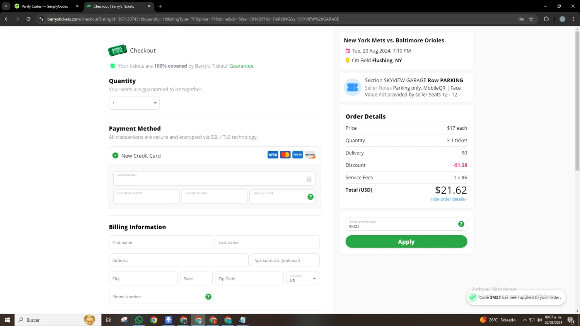The image size is (580, 326).
Task: Click the Expiration Year field
Action: tap(214, 197)
